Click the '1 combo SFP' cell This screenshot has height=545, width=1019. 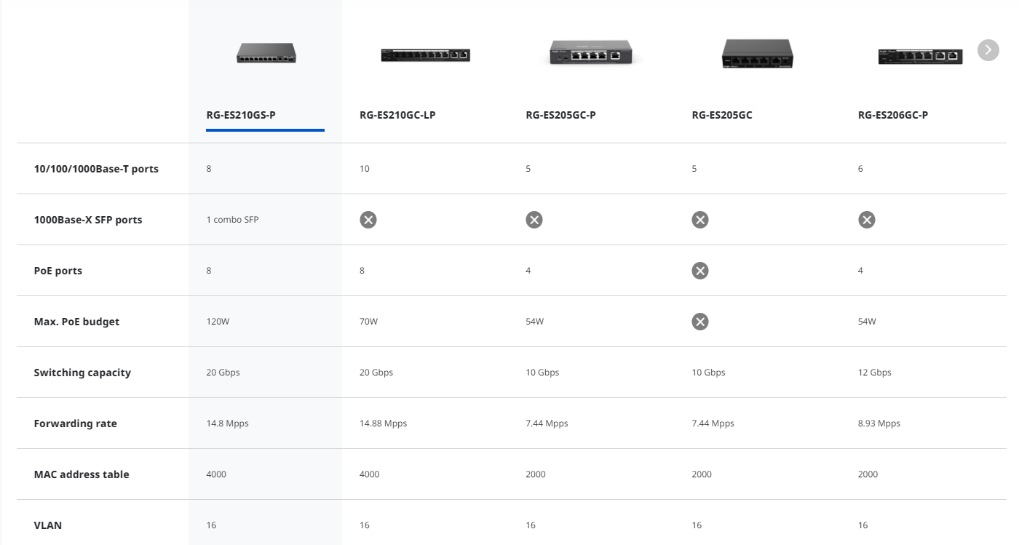coord(232,220)
